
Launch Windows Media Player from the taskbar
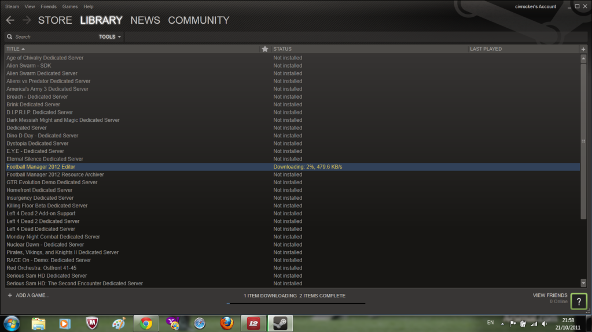pos(65,324)
